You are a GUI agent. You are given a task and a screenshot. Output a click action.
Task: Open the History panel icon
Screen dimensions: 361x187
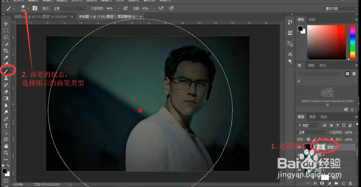click(x=290, y=22)
